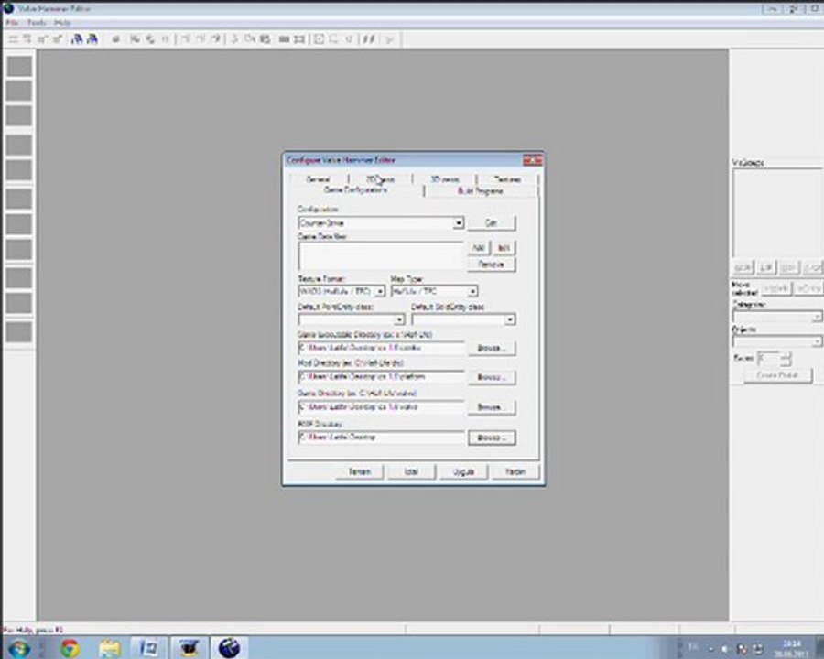The height and width of the screenshot is (659, 824).
Task: Click the Uygula (Apply) button
Action: click(x=463, y=471)
